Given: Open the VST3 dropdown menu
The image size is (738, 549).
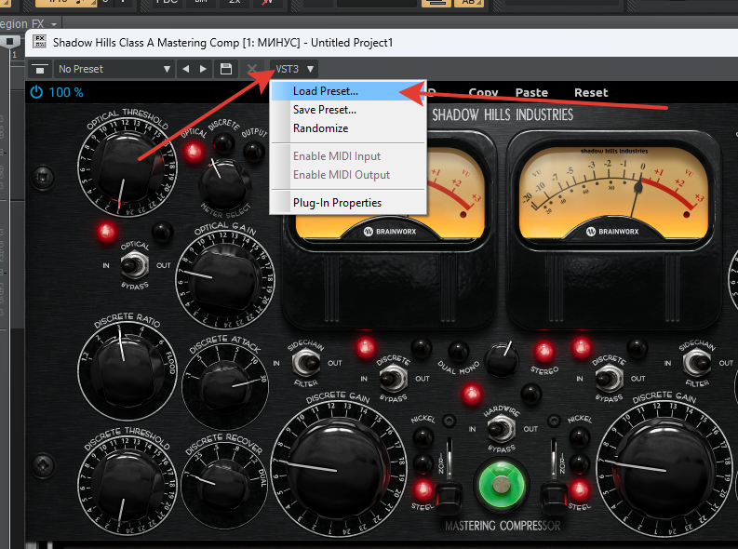Looking at the screenshot, I should coord(294,69).
